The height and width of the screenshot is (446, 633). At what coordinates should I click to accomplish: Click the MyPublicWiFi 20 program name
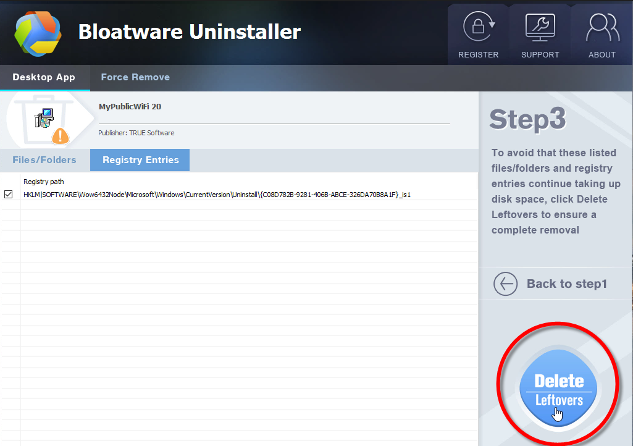[x=130, y=107]
